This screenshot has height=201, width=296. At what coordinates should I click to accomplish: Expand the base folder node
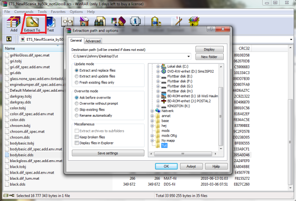(152, 121)
